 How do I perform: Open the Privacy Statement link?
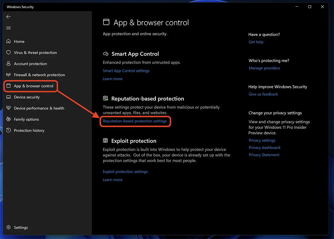click(x=264, y=155)
